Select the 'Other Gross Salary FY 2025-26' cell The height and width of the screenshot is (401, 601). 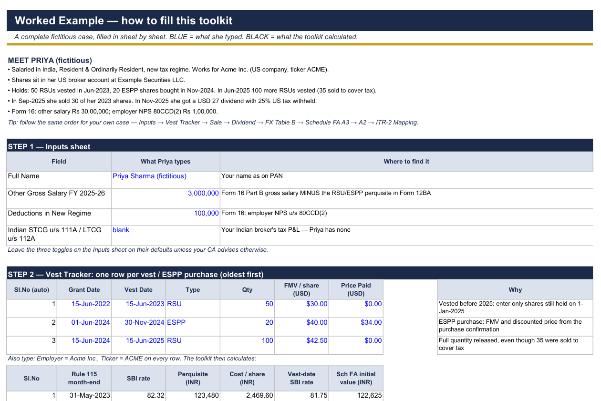pos(59,199)
